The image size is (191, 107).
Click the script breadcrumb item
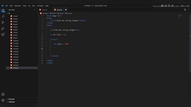click(x=69, y=13)
